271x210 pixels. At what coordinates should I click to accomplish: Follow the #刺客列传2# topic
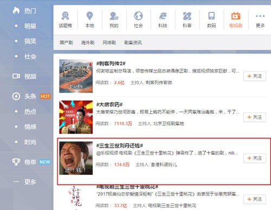pos(255,76)
